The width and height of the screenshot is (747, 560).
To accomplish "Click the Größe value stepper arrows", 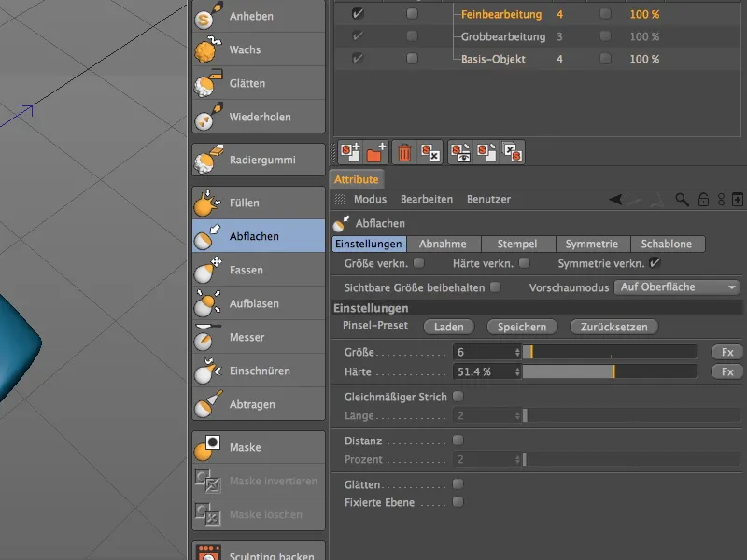I will [517, 353].
